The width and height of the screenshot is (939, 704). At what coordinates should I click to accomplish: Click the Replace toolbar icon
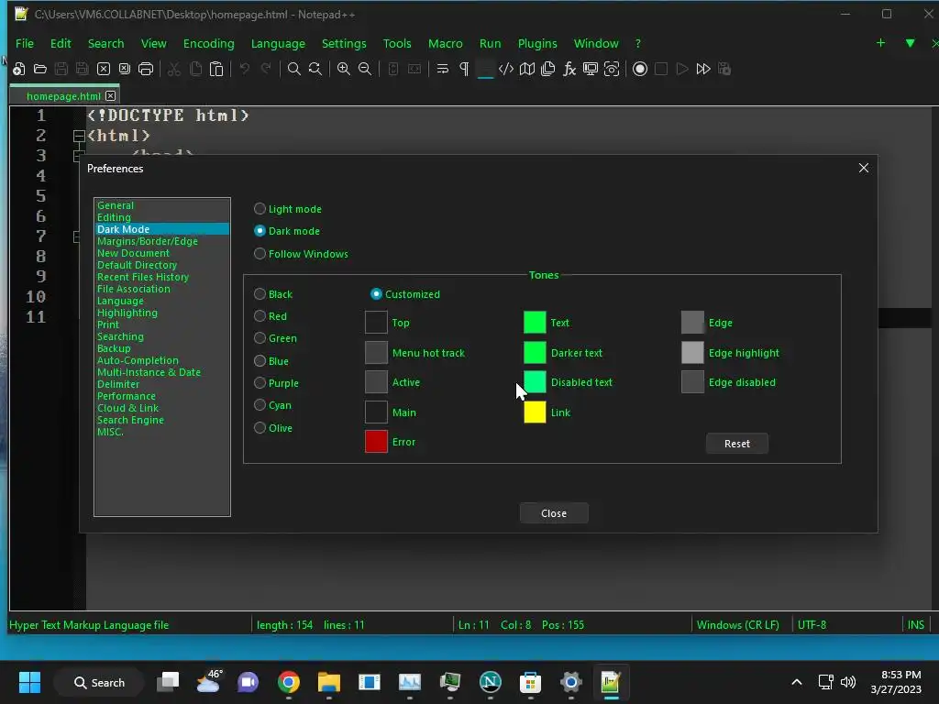[315, 69]
